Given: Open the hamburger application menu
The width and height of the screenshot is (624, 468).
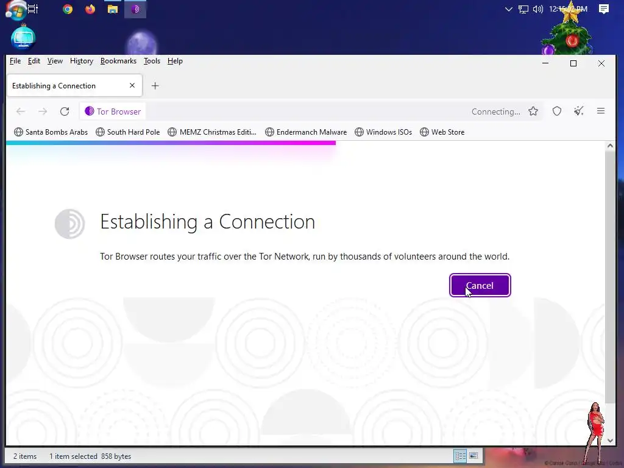Looking at the screenshot, I should pyautogui.click(x=601, y=112).
